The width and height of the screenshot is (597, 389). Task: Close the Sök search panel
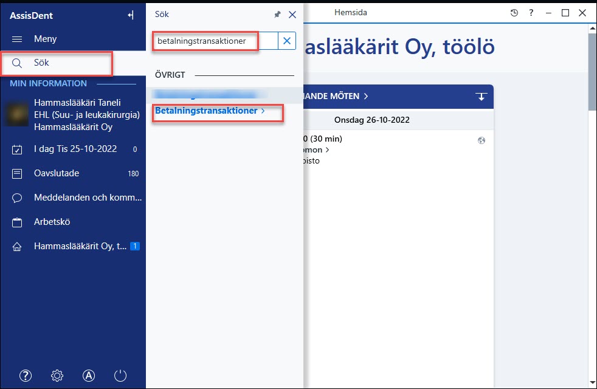[292, 15]
